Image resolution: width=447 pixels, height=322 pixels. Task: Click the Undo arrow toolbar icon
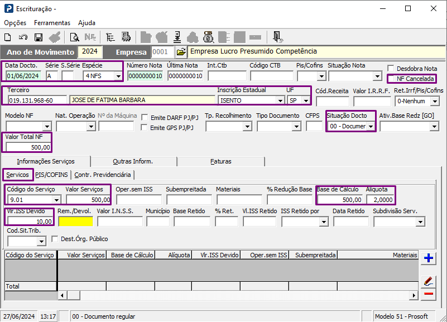23,37
